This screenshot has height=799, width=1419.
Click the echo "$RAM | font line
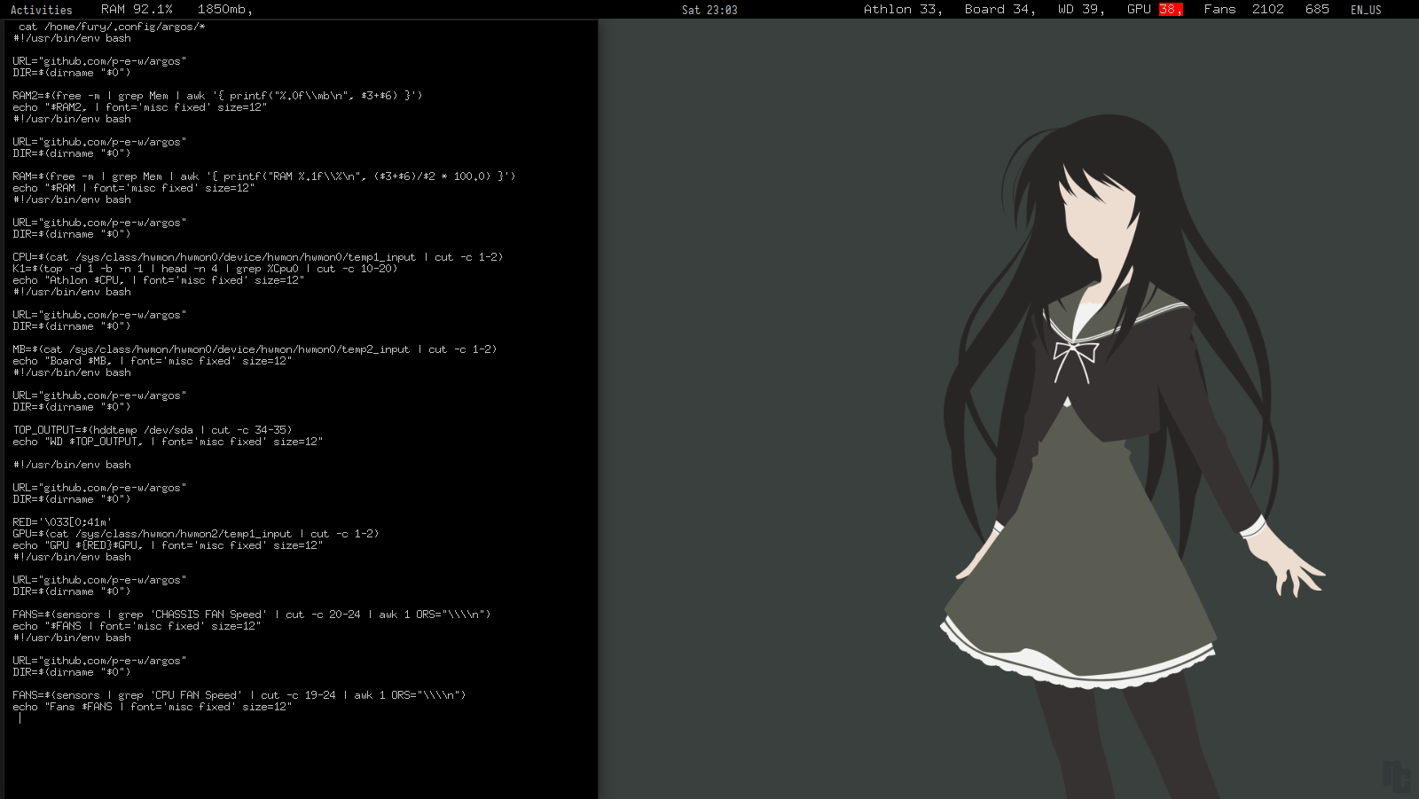pyautogui.click(x=134, y=188)
